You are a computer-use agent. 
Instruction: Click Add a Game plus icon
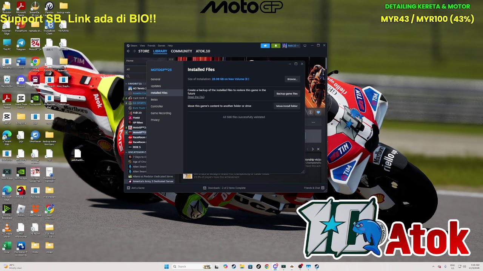coord(128,188)
